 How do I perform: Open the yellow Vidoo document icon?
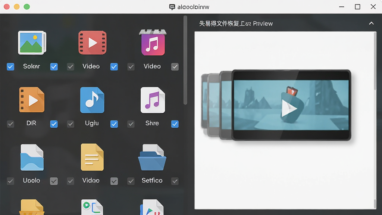[x=92, y=157]
